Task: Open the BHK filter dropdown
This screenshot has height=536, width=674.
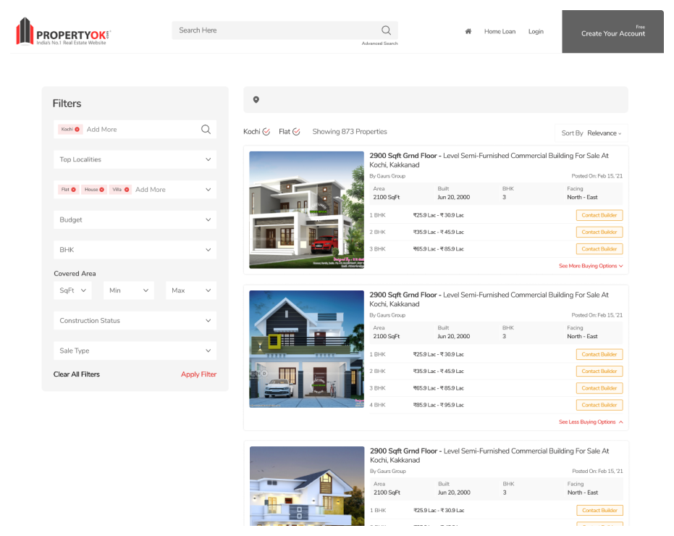Action: point(135,250)
